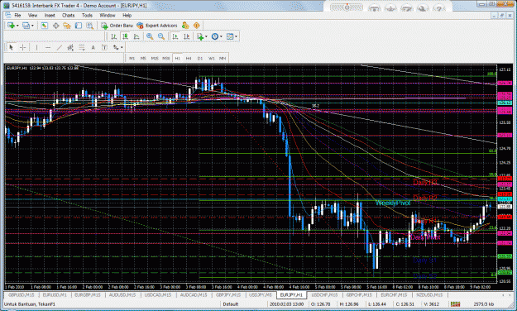Open the File menu
The width and height of the screenshot is (517, 311).
pos(17,15)
